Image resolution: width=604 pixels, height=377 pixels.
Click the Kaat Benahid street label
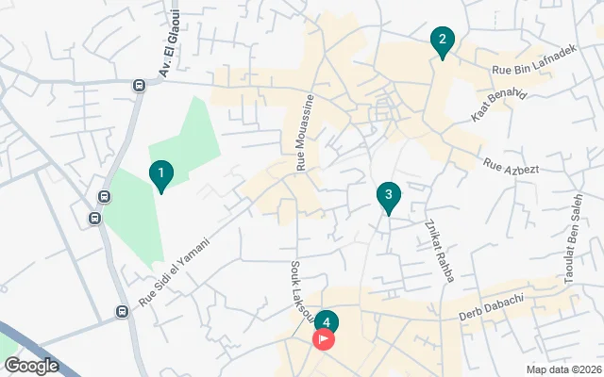(x=498, y=104)
